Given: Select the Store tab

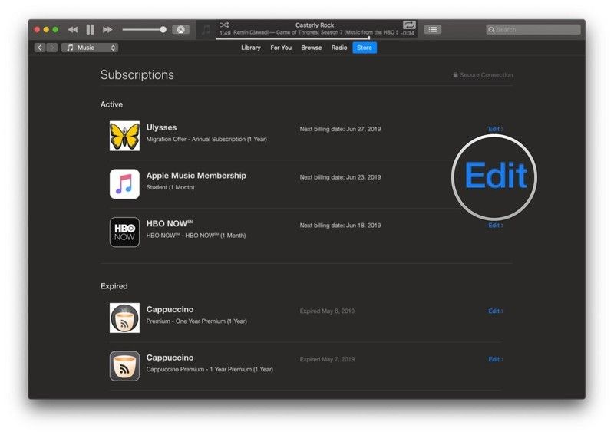Looking at the screenshot, I should tap(365, 48).
